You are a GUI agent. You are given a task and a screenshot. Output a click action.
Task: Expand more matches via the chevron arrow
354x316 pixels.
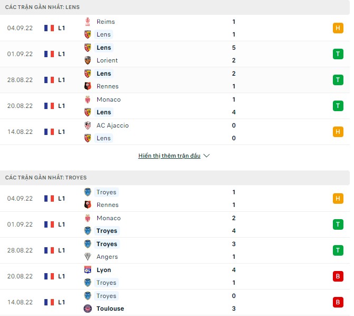[207, 156]
